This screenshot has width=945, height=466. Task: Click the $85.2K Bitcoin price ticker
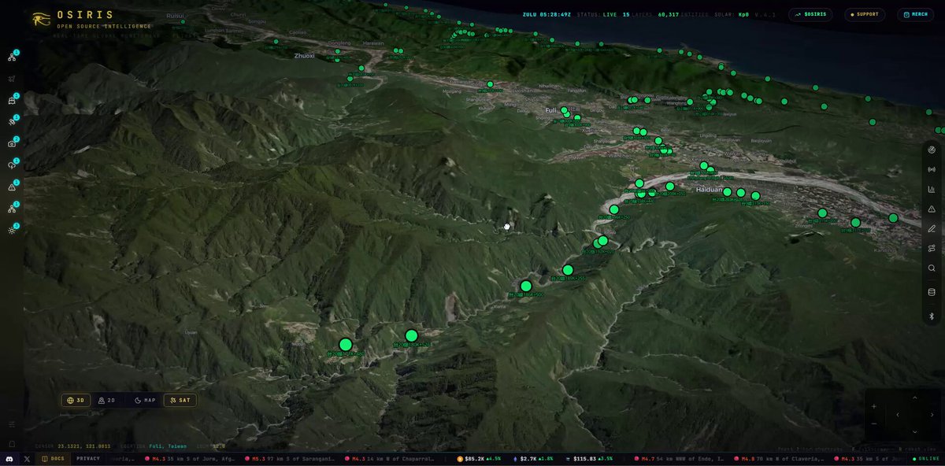tap(480, 458)
